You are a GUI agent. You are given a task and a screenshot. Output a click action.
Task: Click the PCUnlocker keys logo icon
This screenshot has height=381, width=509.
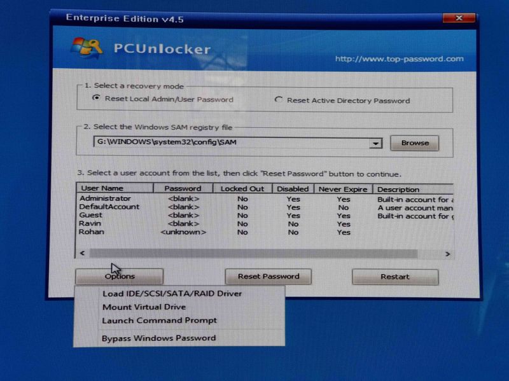(87, 48)
